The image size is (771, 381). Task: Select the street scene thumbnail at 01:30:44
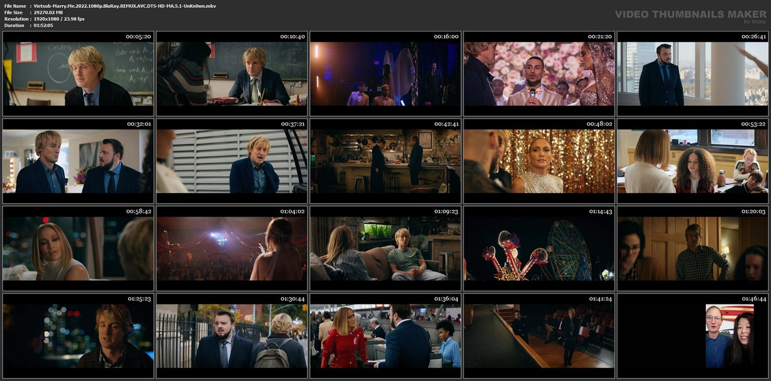coord(232,336)
